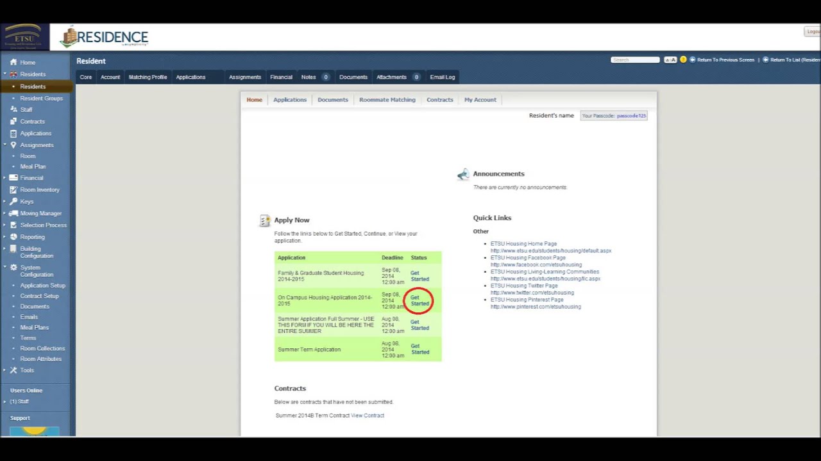Image resolution: width=821 pixels, height=461 pixels.
Task: Collapse the System Configuration group arrow
Action: (5, 268)
